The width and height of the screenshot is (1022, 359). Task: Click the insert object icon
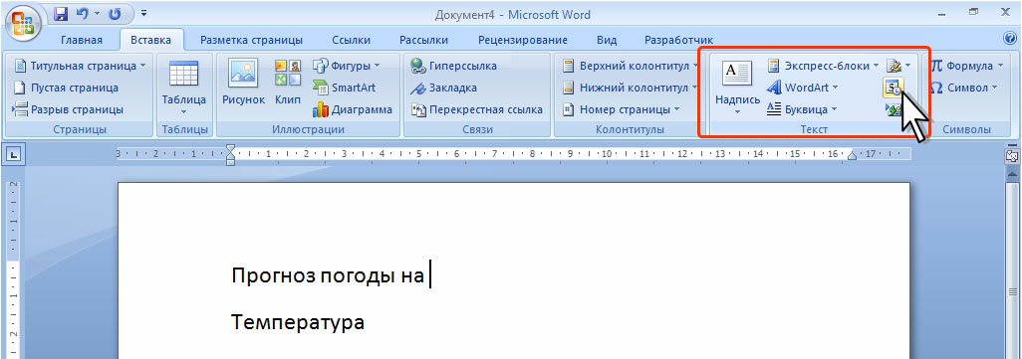pyautogui.click(x=893, y=110)
